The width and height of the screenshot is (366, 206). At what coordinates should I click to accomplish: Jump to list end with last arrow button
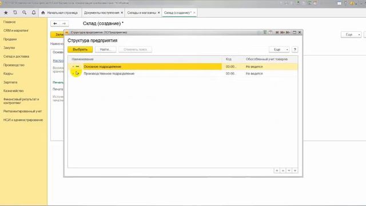coord(295,171)
